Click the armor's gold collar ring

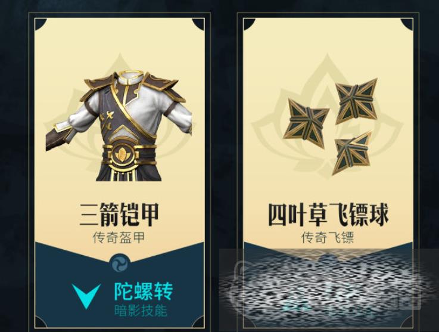pyautogui.click(x=129, y=74)
